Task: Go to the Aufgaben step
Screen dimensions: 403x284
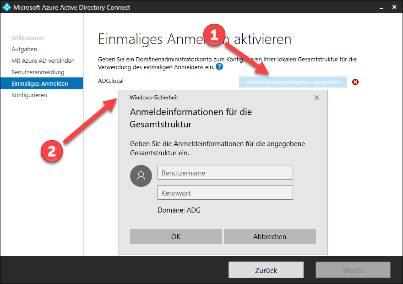Action: pyautogui.click(x=24, y=49)
